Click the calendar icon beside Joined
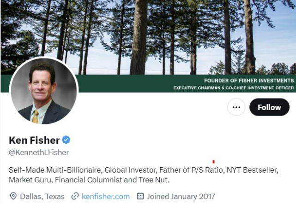296x204 pixels. coord(141,197)
